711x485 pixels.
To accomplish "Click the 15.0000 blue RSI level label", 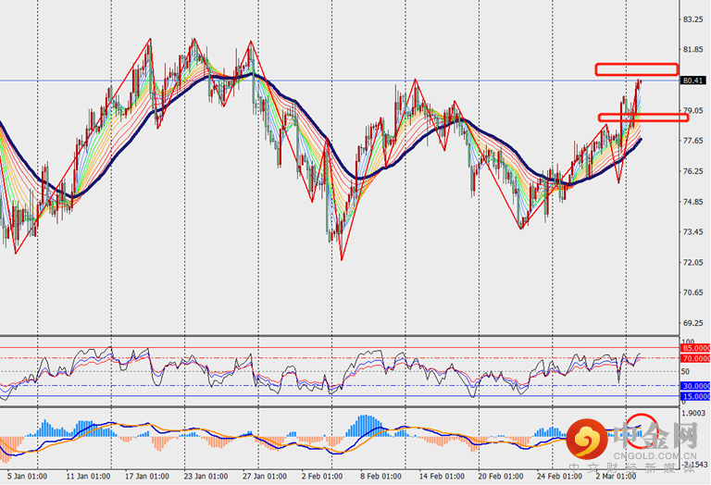I will tap(695, 396).
